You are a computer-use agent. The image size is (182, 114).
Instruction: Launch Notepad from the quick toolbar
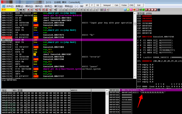pos(107,5)
